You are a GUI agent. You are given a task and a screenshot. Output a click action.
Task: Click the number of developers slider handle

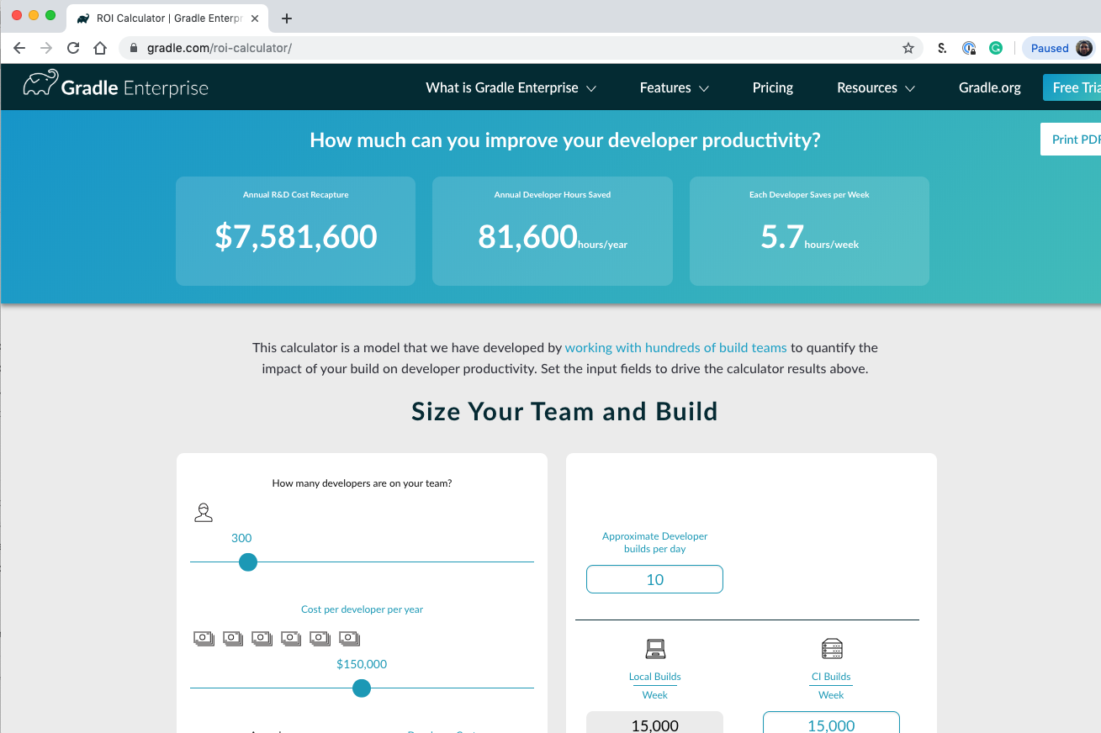click(x=248, y=562)
